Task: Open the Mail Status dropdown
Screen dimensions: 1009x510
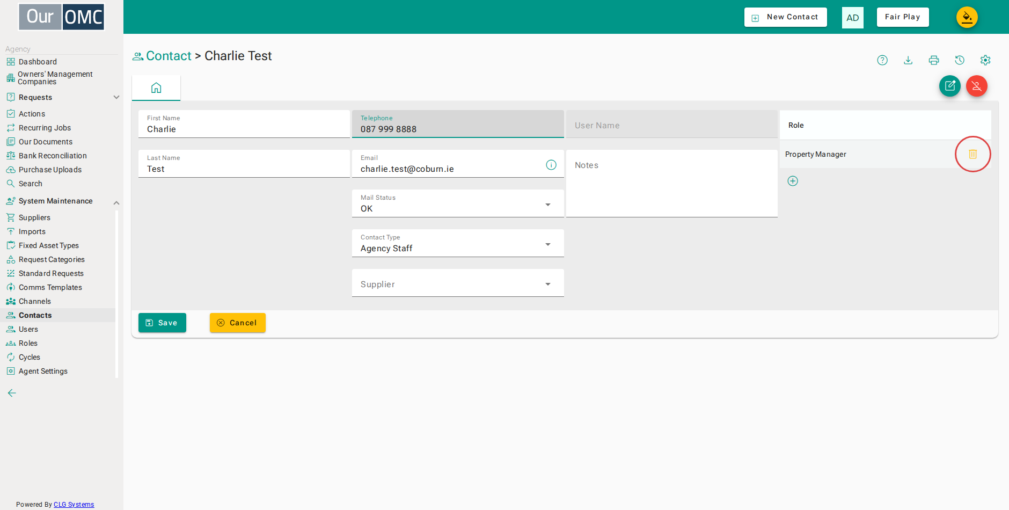Action: [458, 203]
